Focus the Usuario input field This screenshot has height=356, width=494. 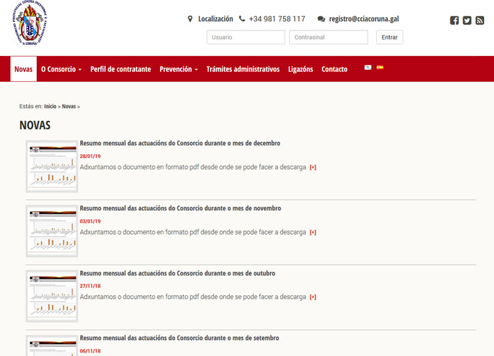coord(246,37)
